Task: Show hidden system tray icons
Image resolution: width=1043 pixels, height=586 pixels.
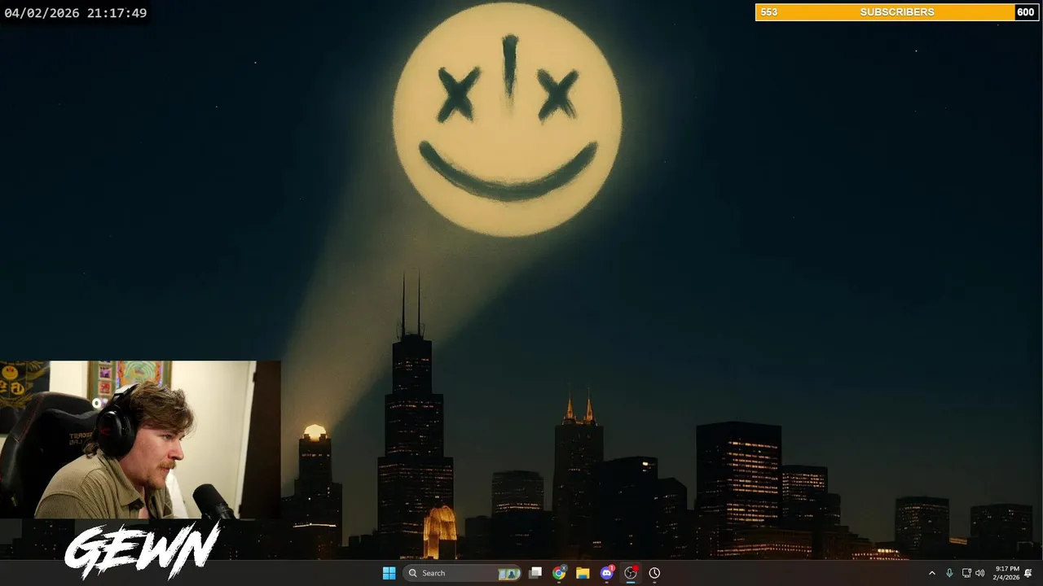Action: 932,573
